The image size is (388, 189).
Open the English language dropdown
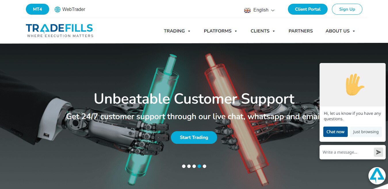point(259,10)
